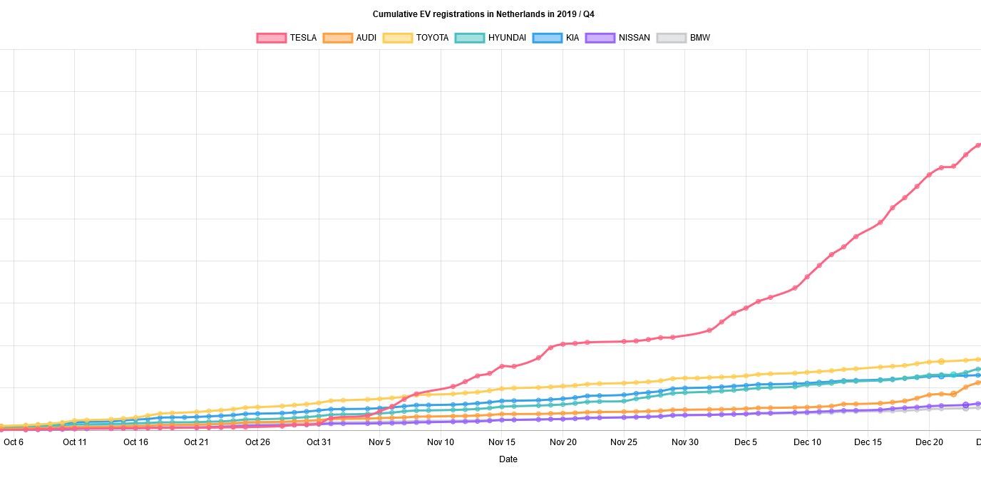Click the Nov 5 axis label
Viewport: 981px width, 485px height.
(x=380, y=442)
